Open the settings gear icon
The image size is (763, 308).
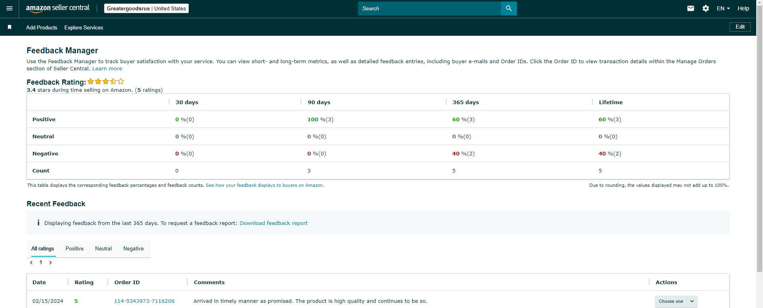[706, 8]
